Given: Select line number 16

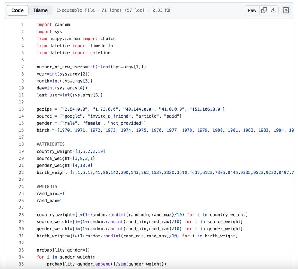Looking at the screenshot, I should (22, 130).
